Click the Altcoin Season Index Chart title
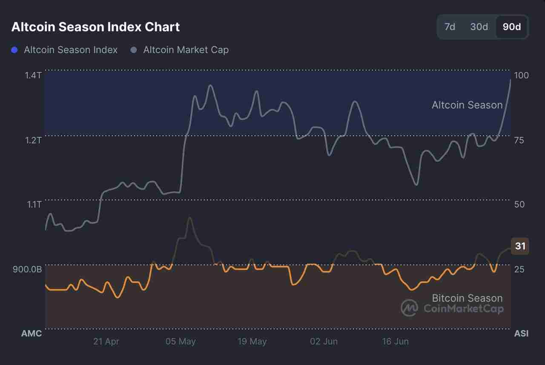The image size is (545, 365). tap(95, 27)
